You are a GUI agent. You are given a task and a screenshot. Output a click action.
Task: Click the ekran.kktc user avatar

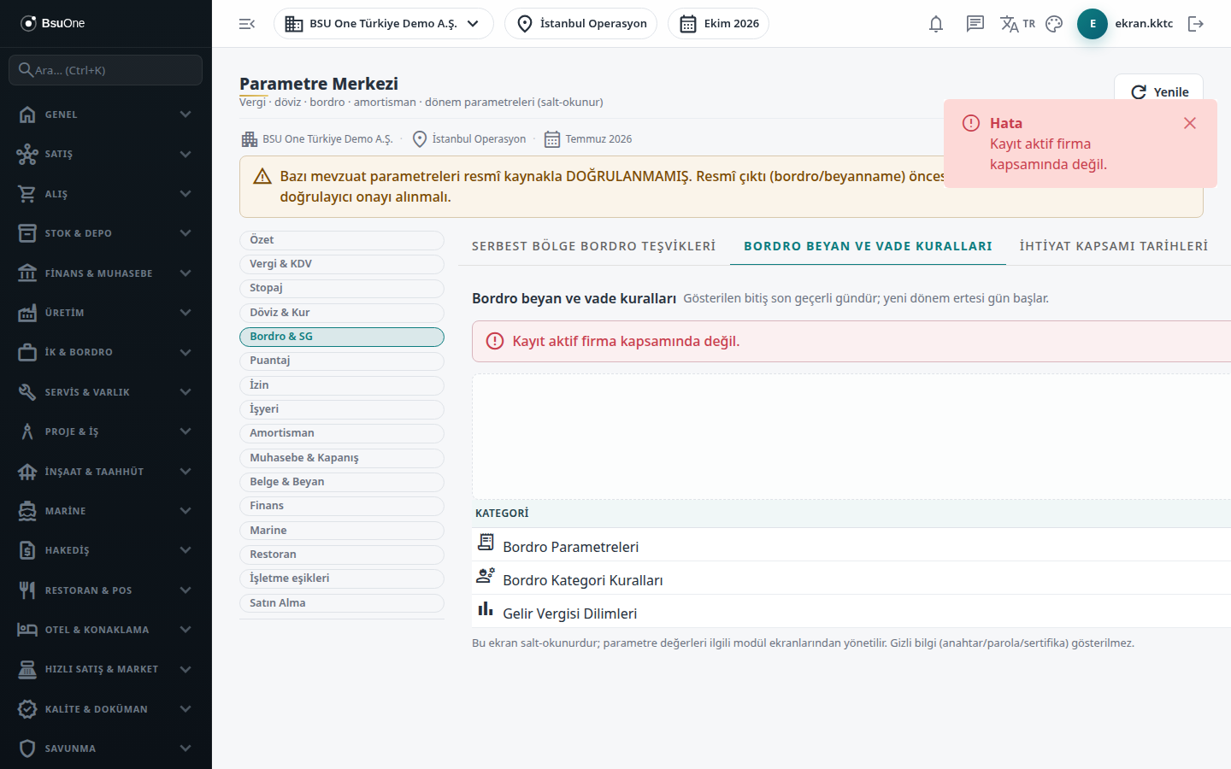pos(1093,24)
